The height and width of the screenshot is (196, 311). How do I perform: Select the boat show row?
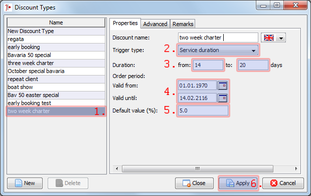tap(56, 87)
